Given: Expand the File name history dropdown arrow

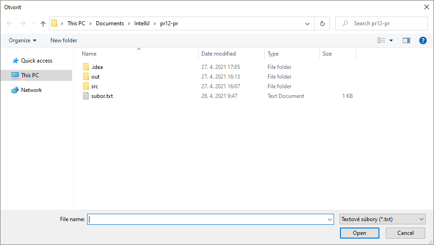Looking at the screenshot, I should tap(330, 219).
